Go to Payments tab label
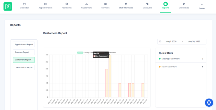Viewport: 216px width, 110px height. [67, 8]
